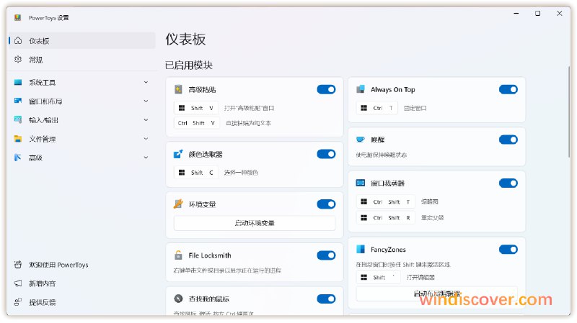
Task: Click the FancyZones module icon
Action: [361, 249]
